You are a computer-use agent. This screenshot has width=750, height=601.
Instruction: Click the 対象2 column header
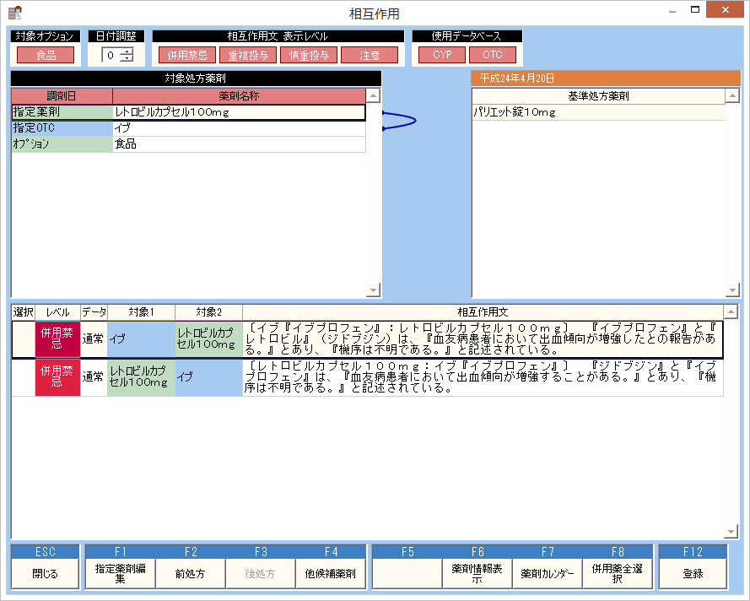click(x=209, y=312)
